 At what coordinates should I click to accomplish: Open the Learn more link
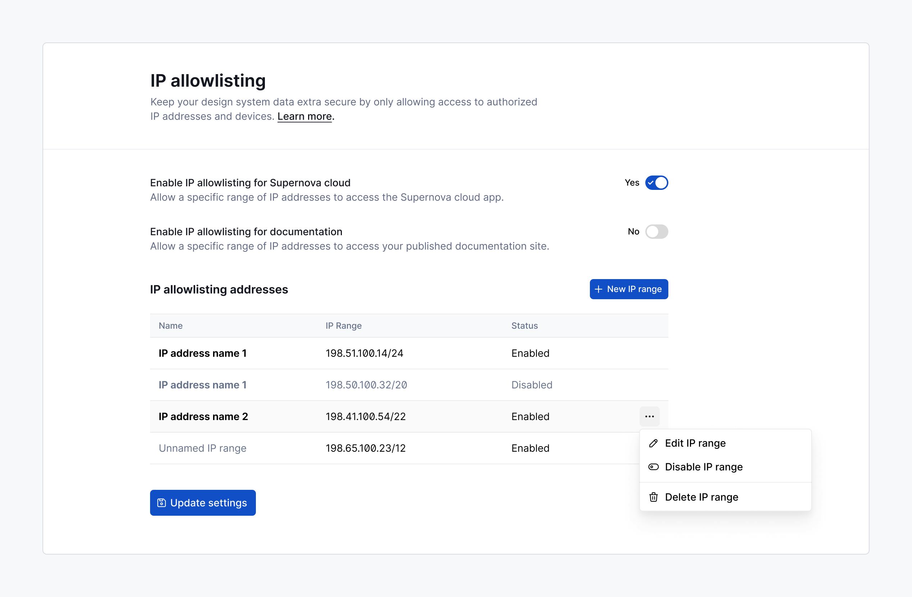[304, 116]
